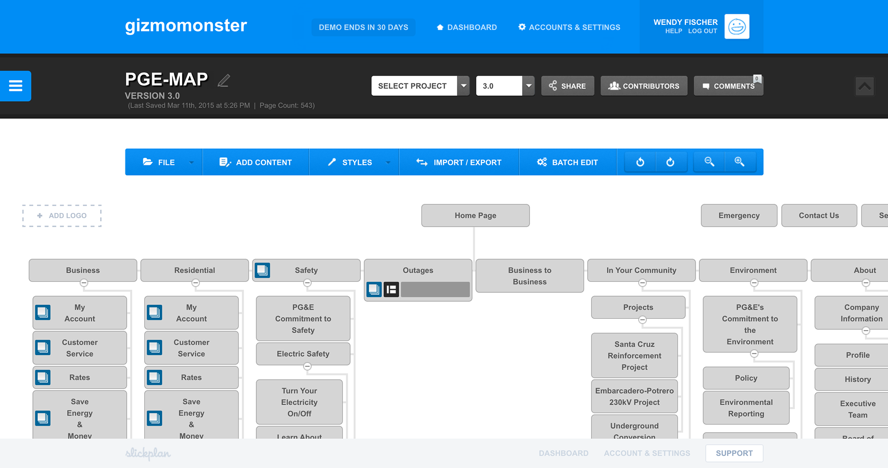Viewport: 888px width, 468px height.
Task: Click page icon on Residential Rates
Action: coord(154,377)
